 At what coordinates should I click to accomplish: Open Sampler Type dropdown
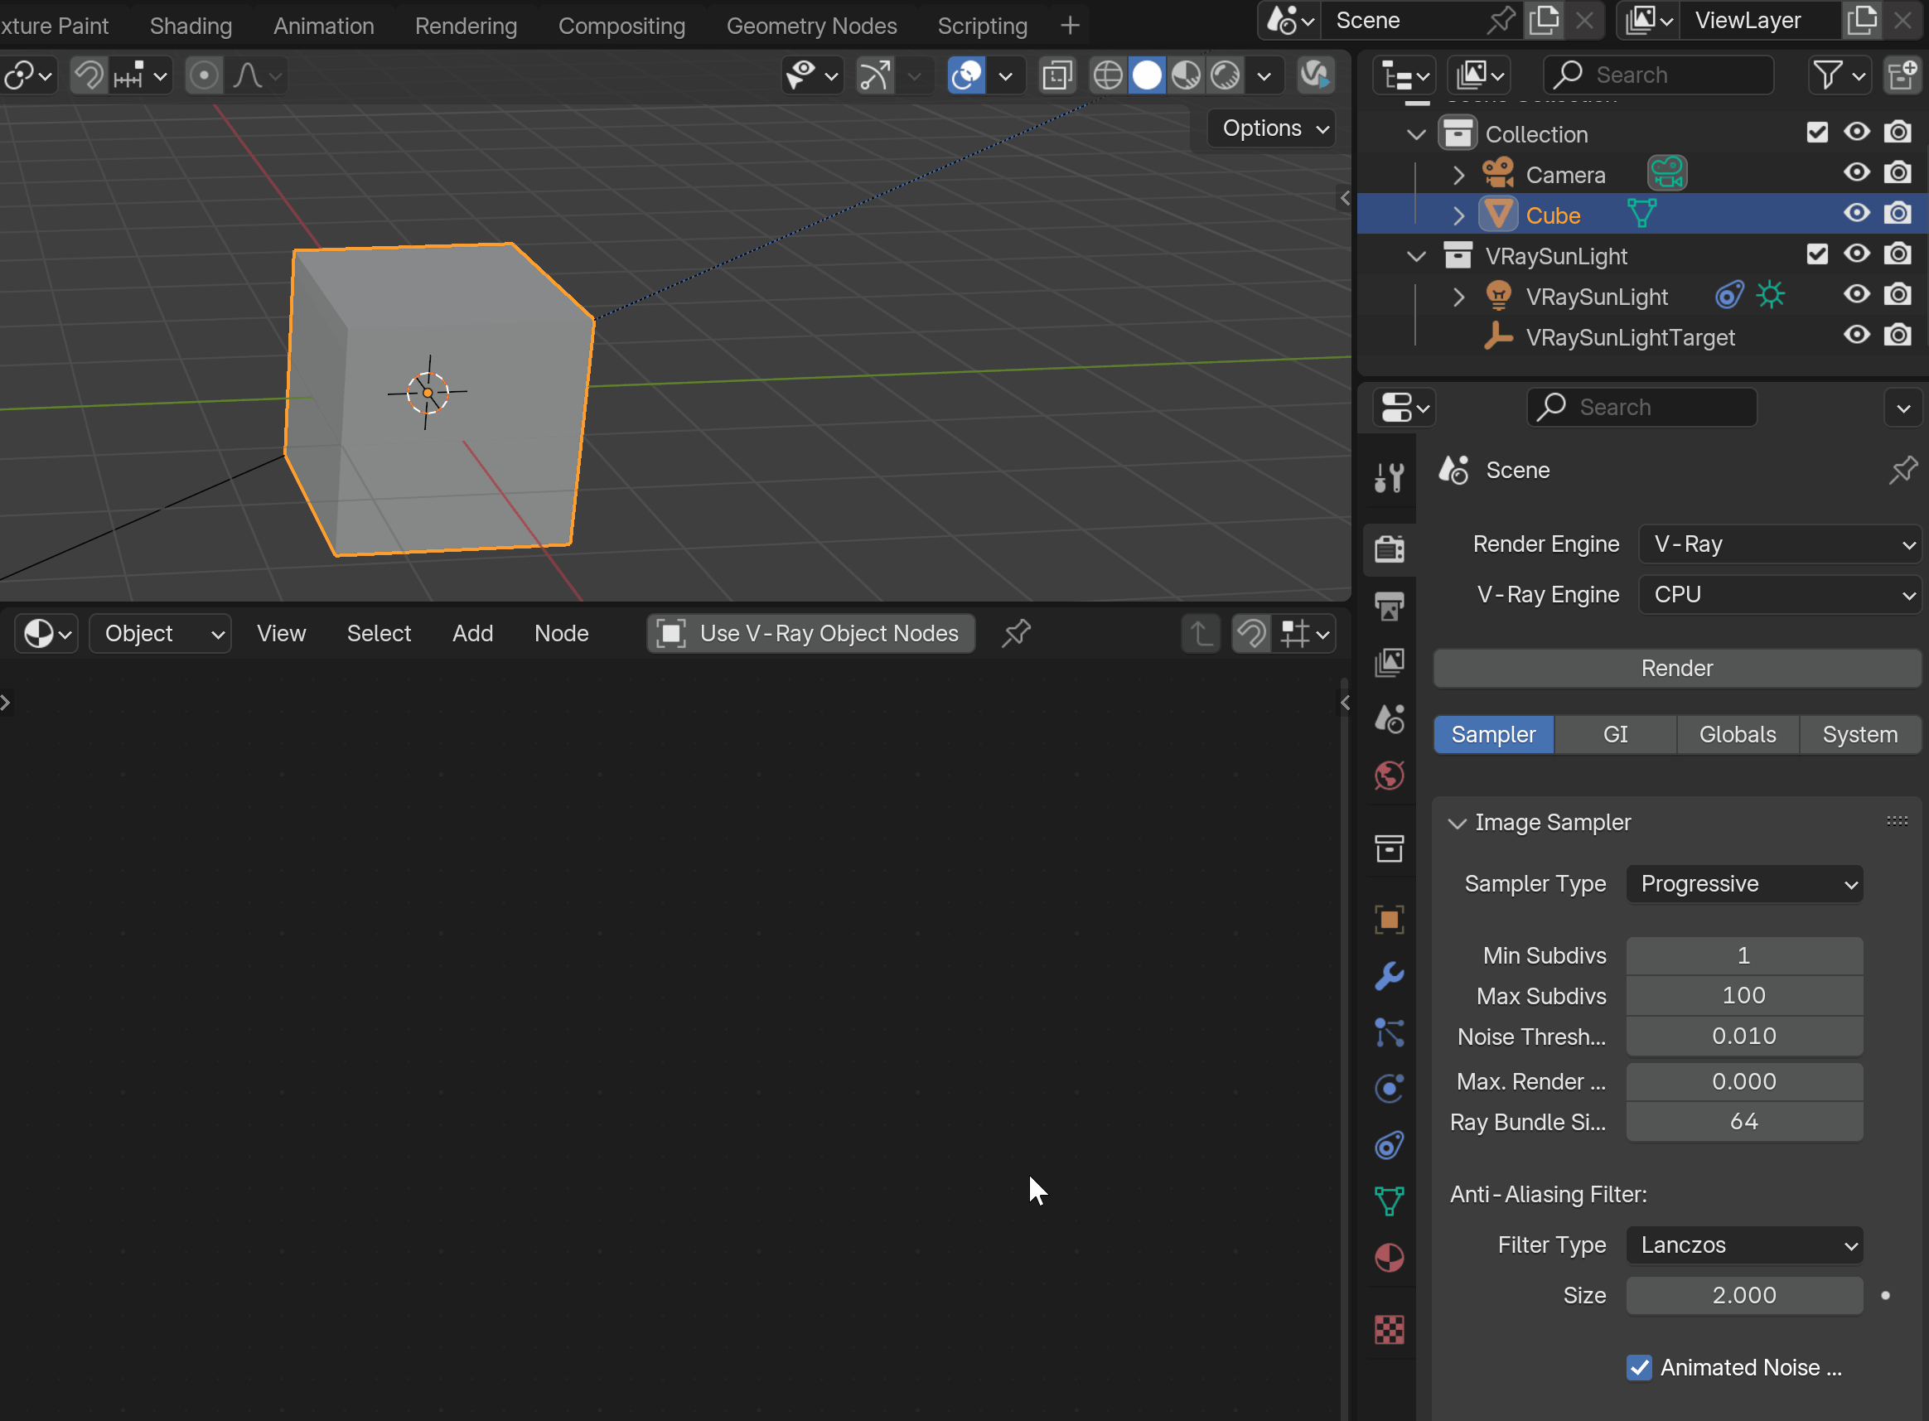pyautogui.click(x=1744, y=884)
